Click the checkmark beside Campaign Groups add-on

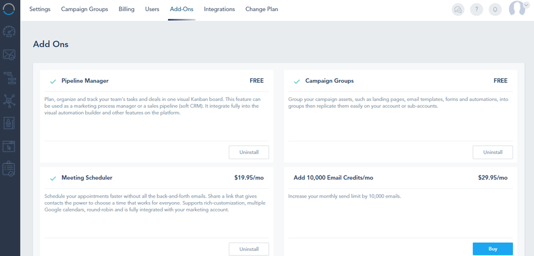[297, 81]
